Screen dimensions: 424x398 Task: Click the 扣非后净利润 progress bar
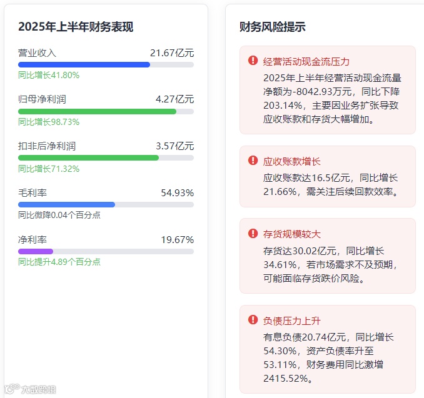point(88,157)
